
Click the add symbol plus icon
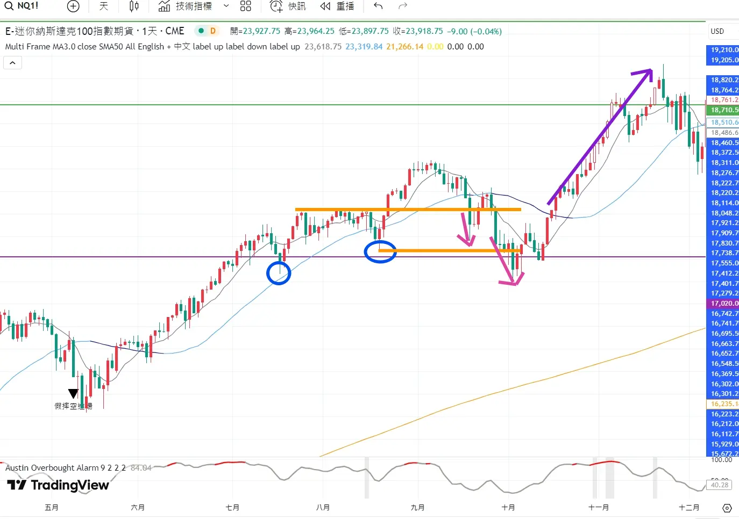73,6
